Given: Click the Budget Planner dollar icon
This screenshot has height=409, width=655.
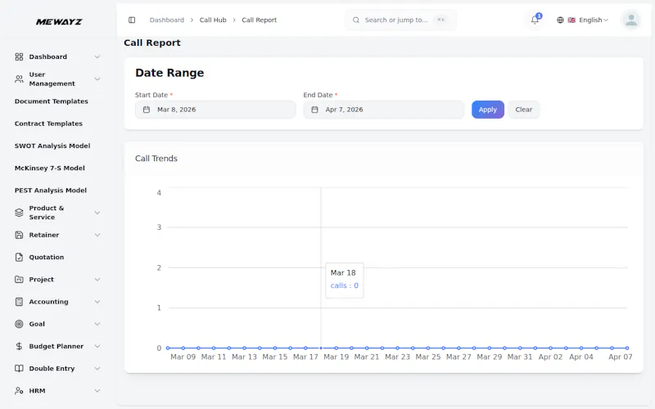Looking at the screenshot, I should (x=19, y=346).
